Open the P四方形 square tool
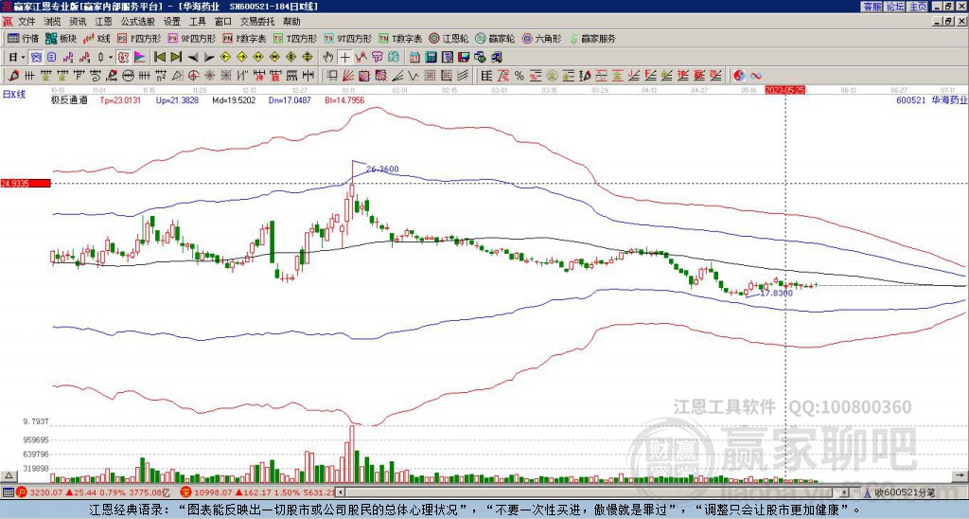The width and height of the screenshot is (969, 519). click(139, 38)
